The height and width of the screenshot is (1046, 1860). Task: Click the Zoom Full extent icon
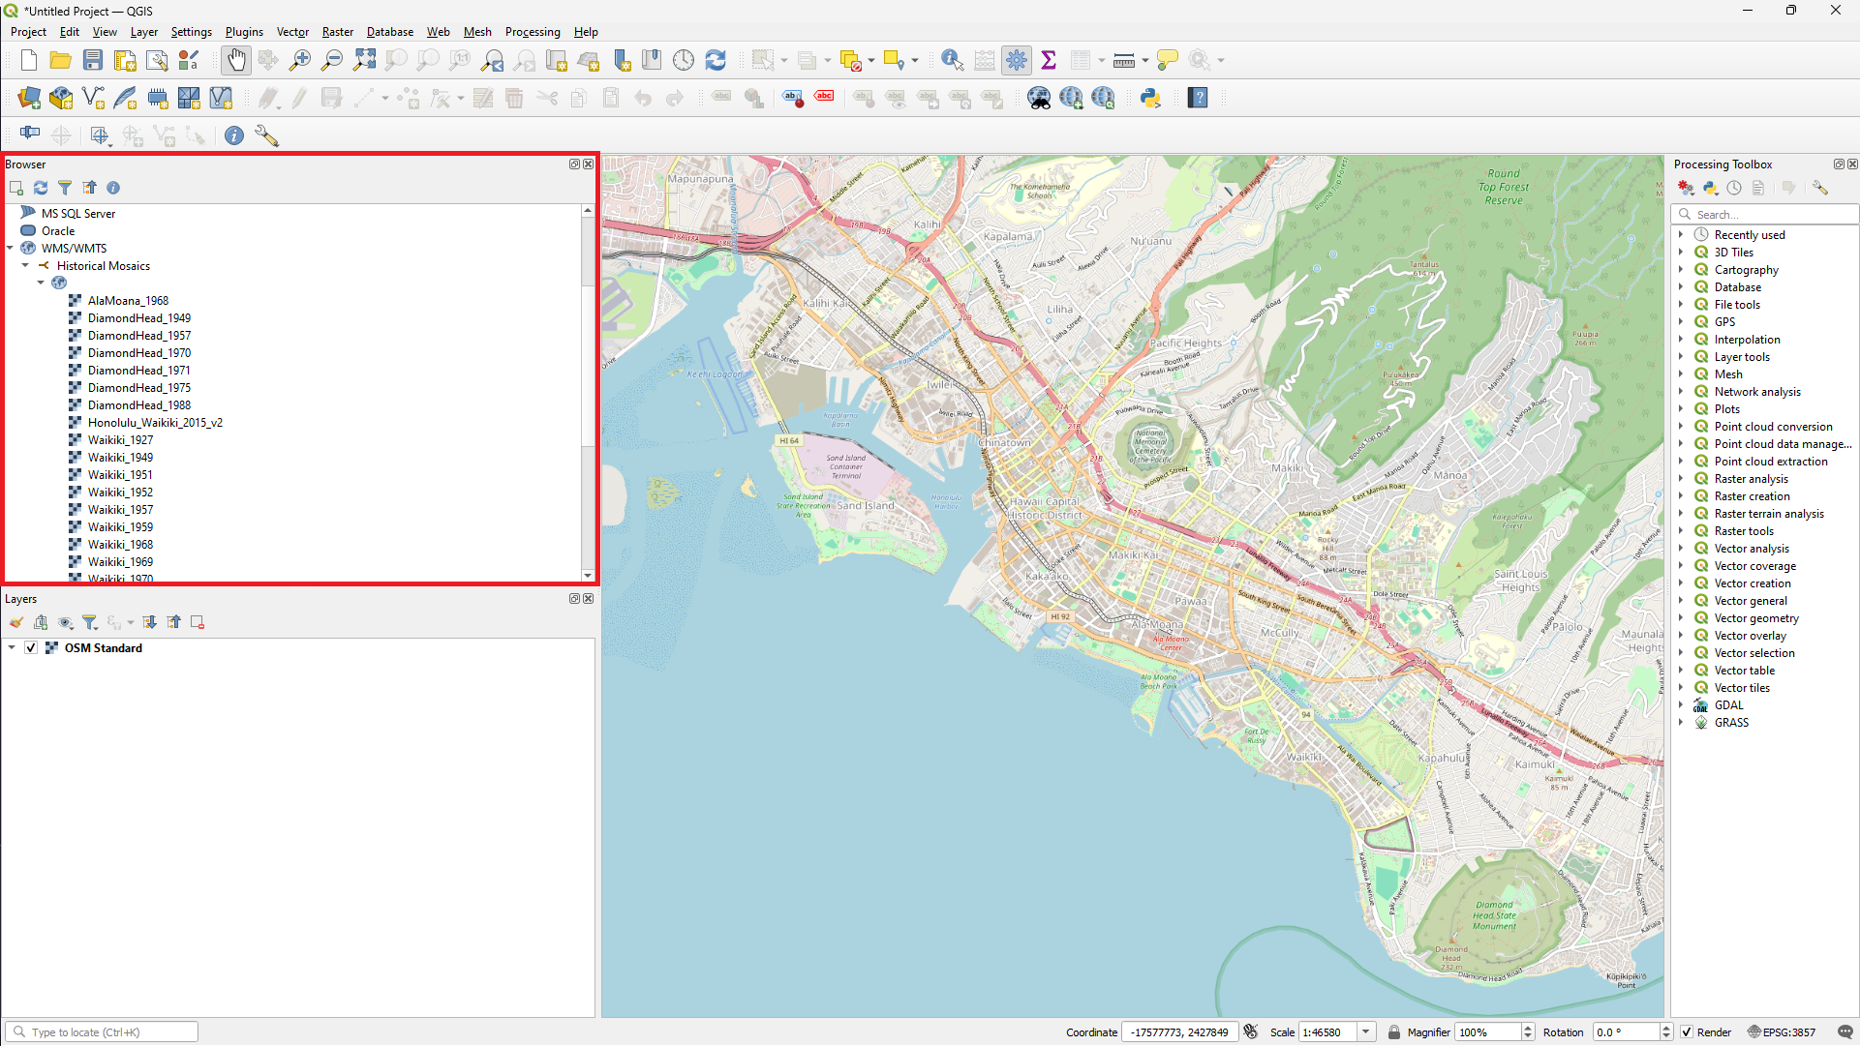(x=364, y=60)
